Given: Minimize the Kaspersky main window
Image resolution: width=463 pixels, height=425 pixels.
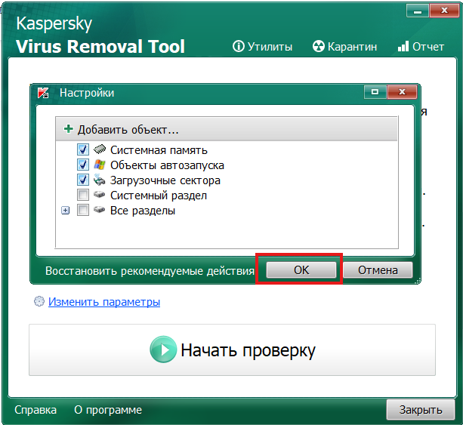Looking at the screenshot, I should (418, 11).
